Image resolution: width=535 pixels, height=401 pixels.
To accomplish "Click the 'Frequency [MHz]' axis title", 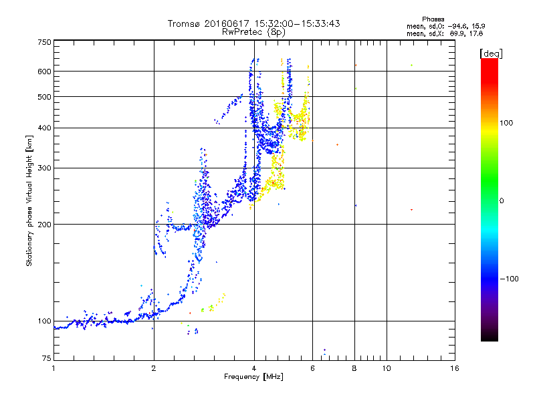I will click(x=253, y=377).
